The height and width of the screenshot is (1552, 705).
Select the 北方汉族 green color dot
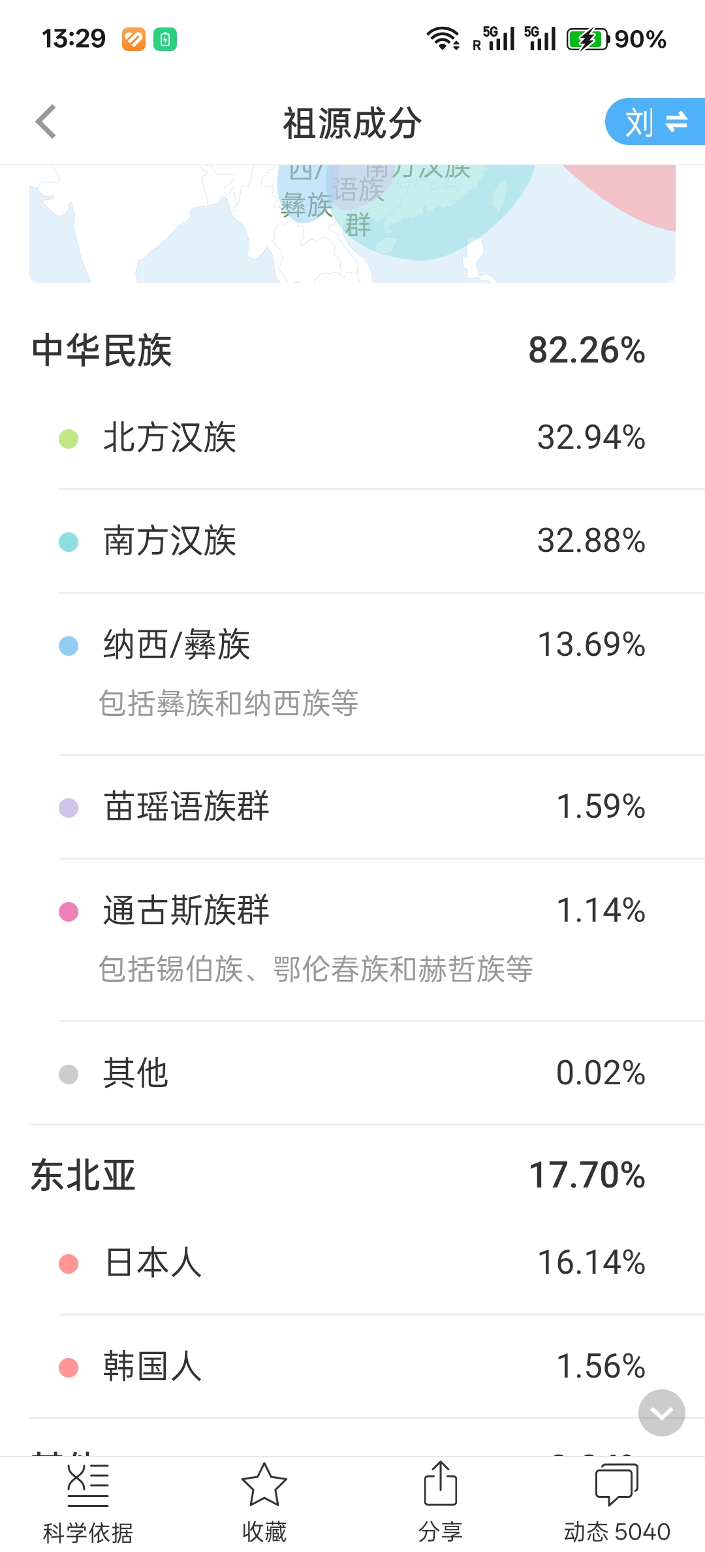(x=69, y=439)
